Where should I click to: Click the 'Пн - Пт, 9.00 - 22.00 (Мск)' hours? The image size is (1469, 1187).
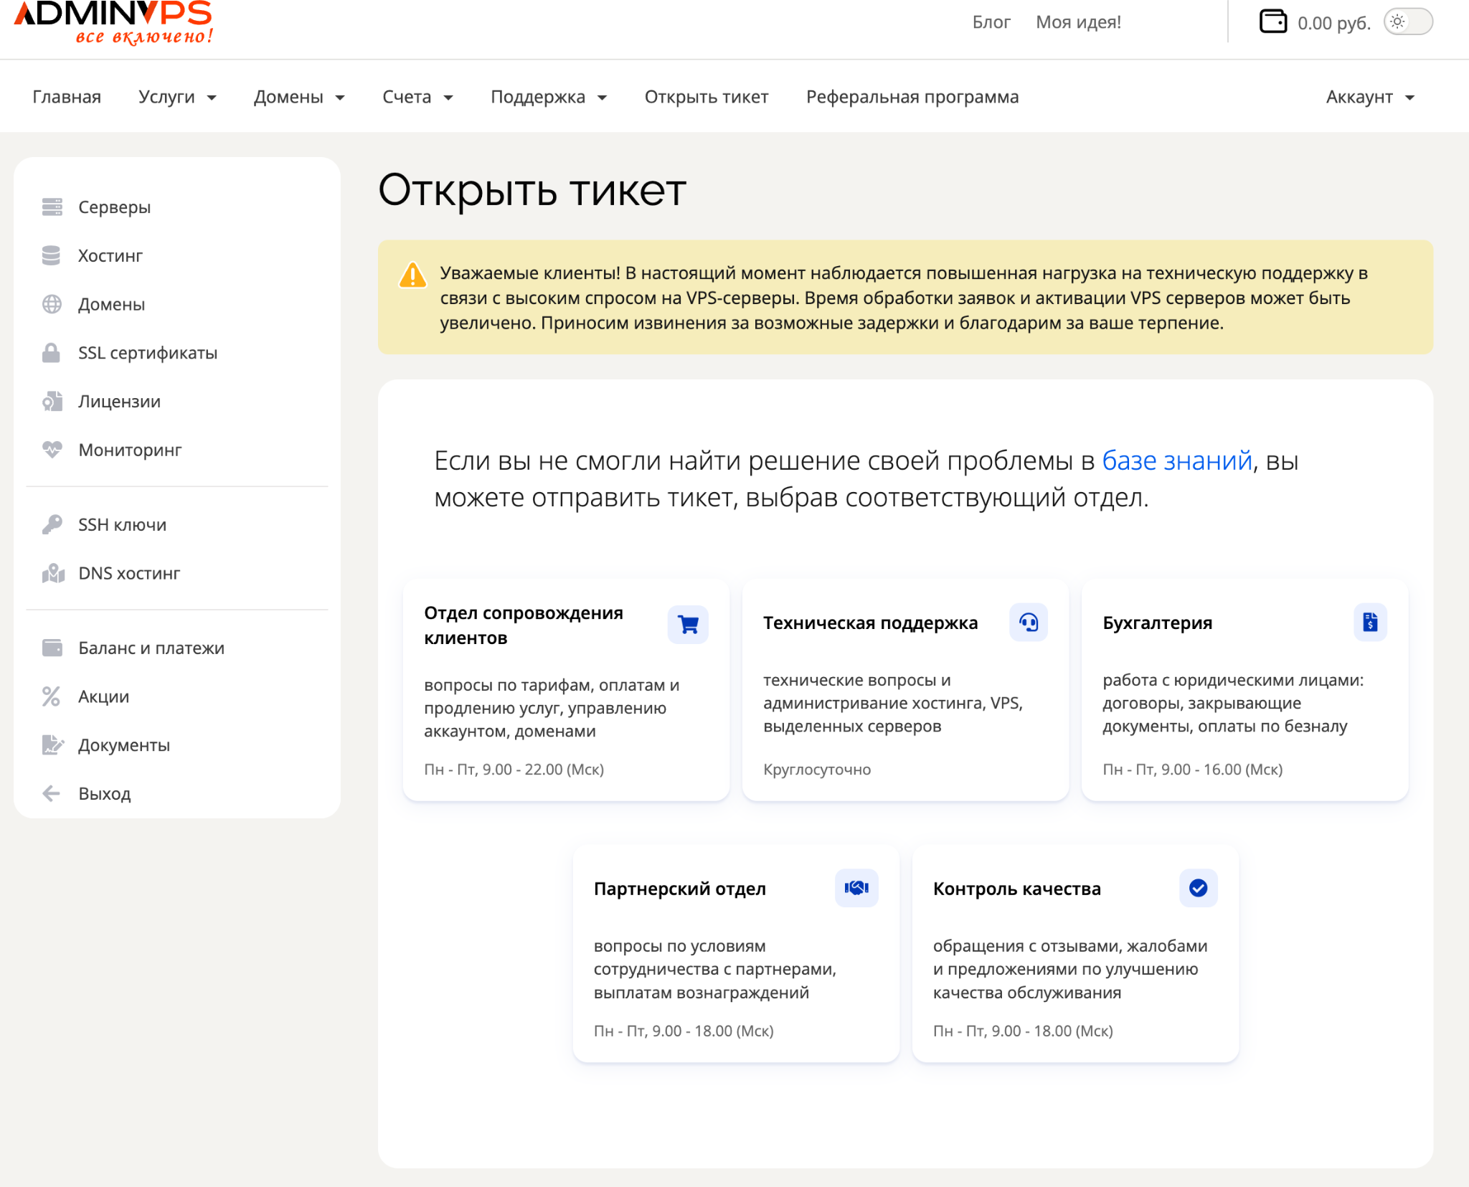514,770
